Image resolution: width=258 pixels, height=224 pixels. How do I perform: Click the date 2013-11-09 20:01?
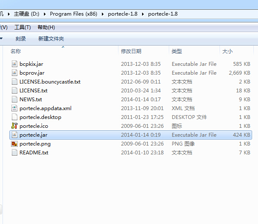click(143, 108)
